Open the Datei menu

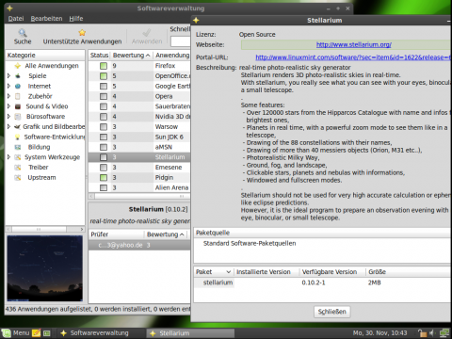16,19
